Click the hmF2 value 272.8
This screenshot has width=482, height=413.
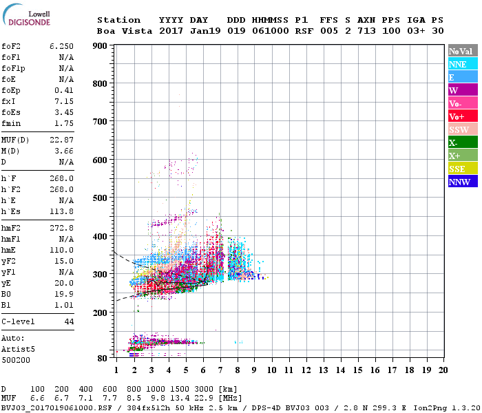point(62,228)
